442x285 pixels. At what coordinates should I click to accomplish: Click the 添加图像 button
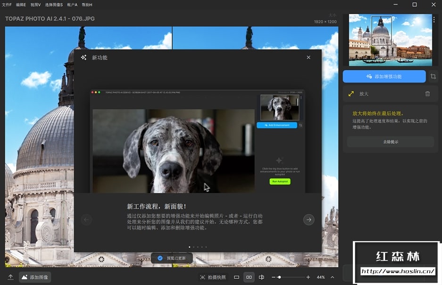coord(35,277)
